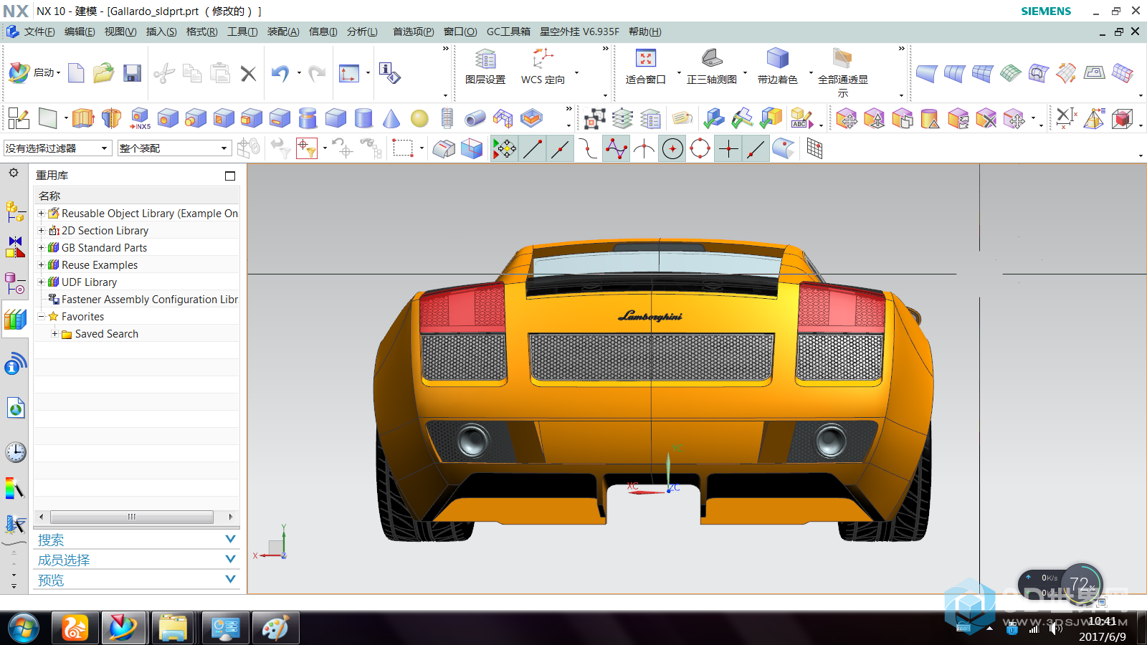The width and height of the screenshot is (1147, 645).
Task: Save the part with floppy icon
Action: pyautogui.click(x=132, y=73)
